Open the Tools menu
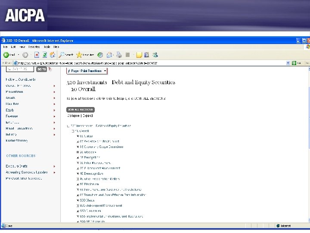The height and width of the screenshot is (233, 310). [x=47, y=47]
